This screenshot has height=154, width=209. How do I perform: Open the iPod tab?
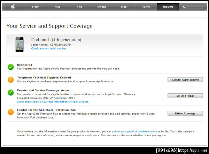coord(79,7)
